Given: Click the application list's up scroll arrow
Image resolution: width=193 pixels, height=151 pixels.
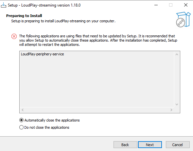Looking at the screenshot, I should 177,54.
